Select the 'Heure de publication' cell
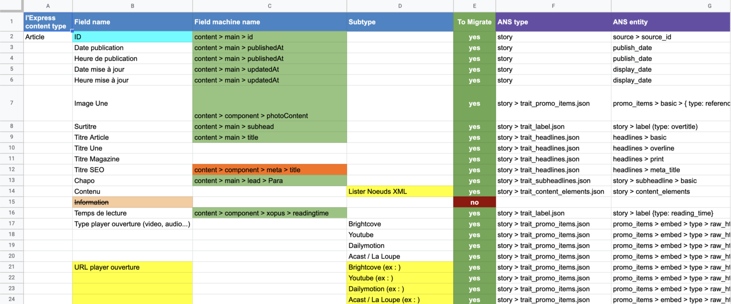Image resolution: width=731 pixels, height=304 pixels. pyautogui.click(x=132, y=59)
